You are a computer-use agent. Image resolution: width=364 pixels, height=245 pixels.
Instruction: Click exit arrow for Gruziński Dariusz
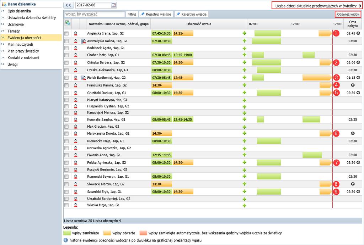(x=358, y=93)
